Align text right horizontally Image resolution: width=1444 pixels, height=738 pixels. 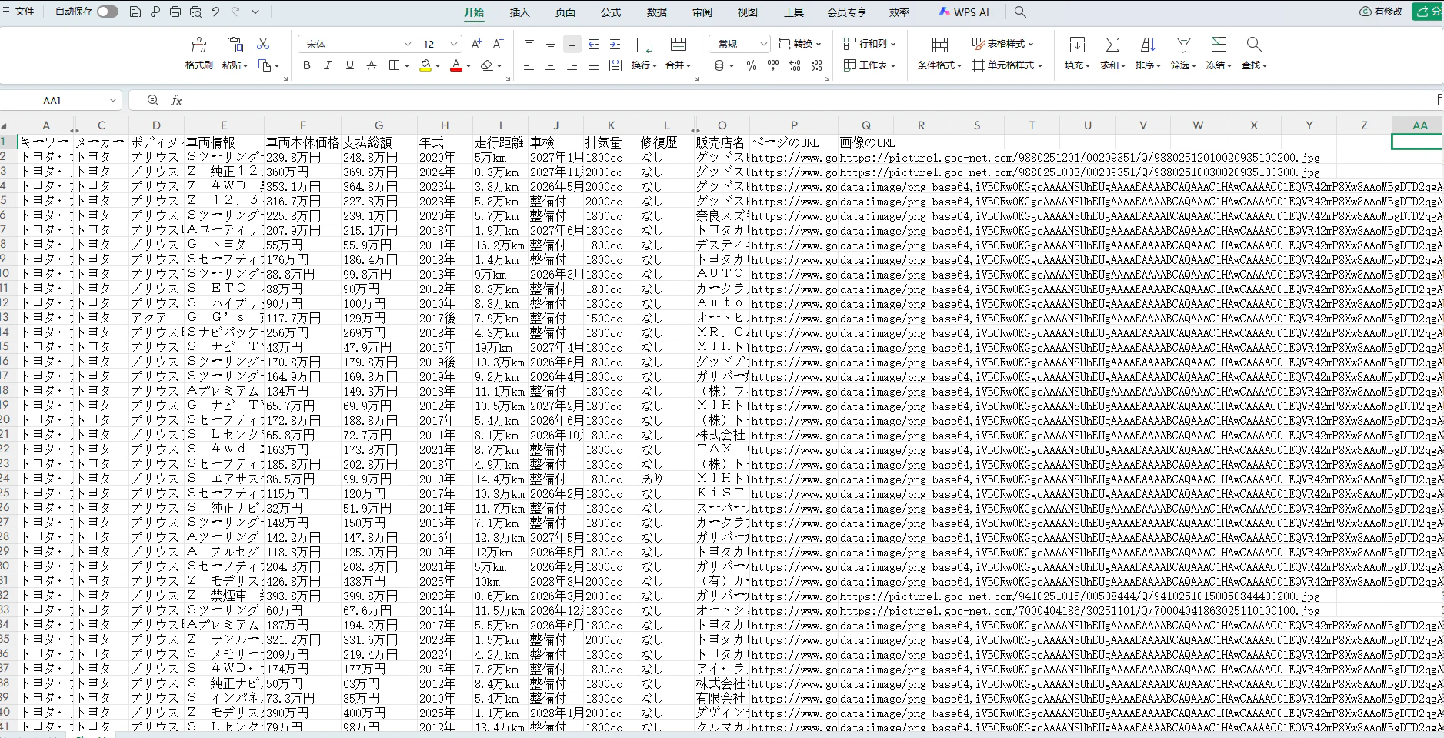pos(572,65)
